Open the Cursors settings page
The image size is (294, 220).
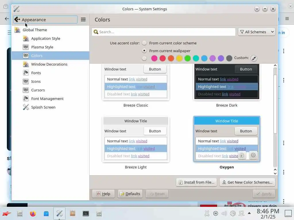[51, 90]
